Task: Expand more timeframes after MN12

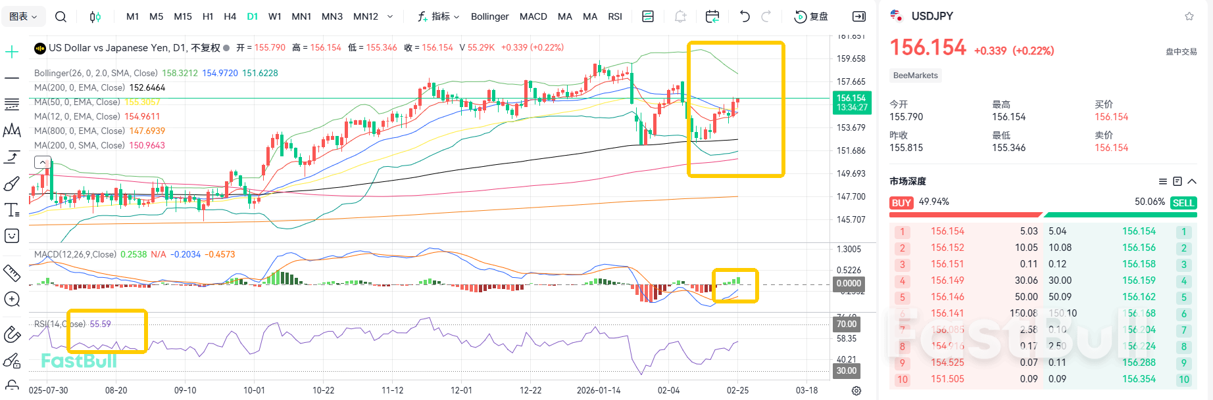Action: pos(390,16)
